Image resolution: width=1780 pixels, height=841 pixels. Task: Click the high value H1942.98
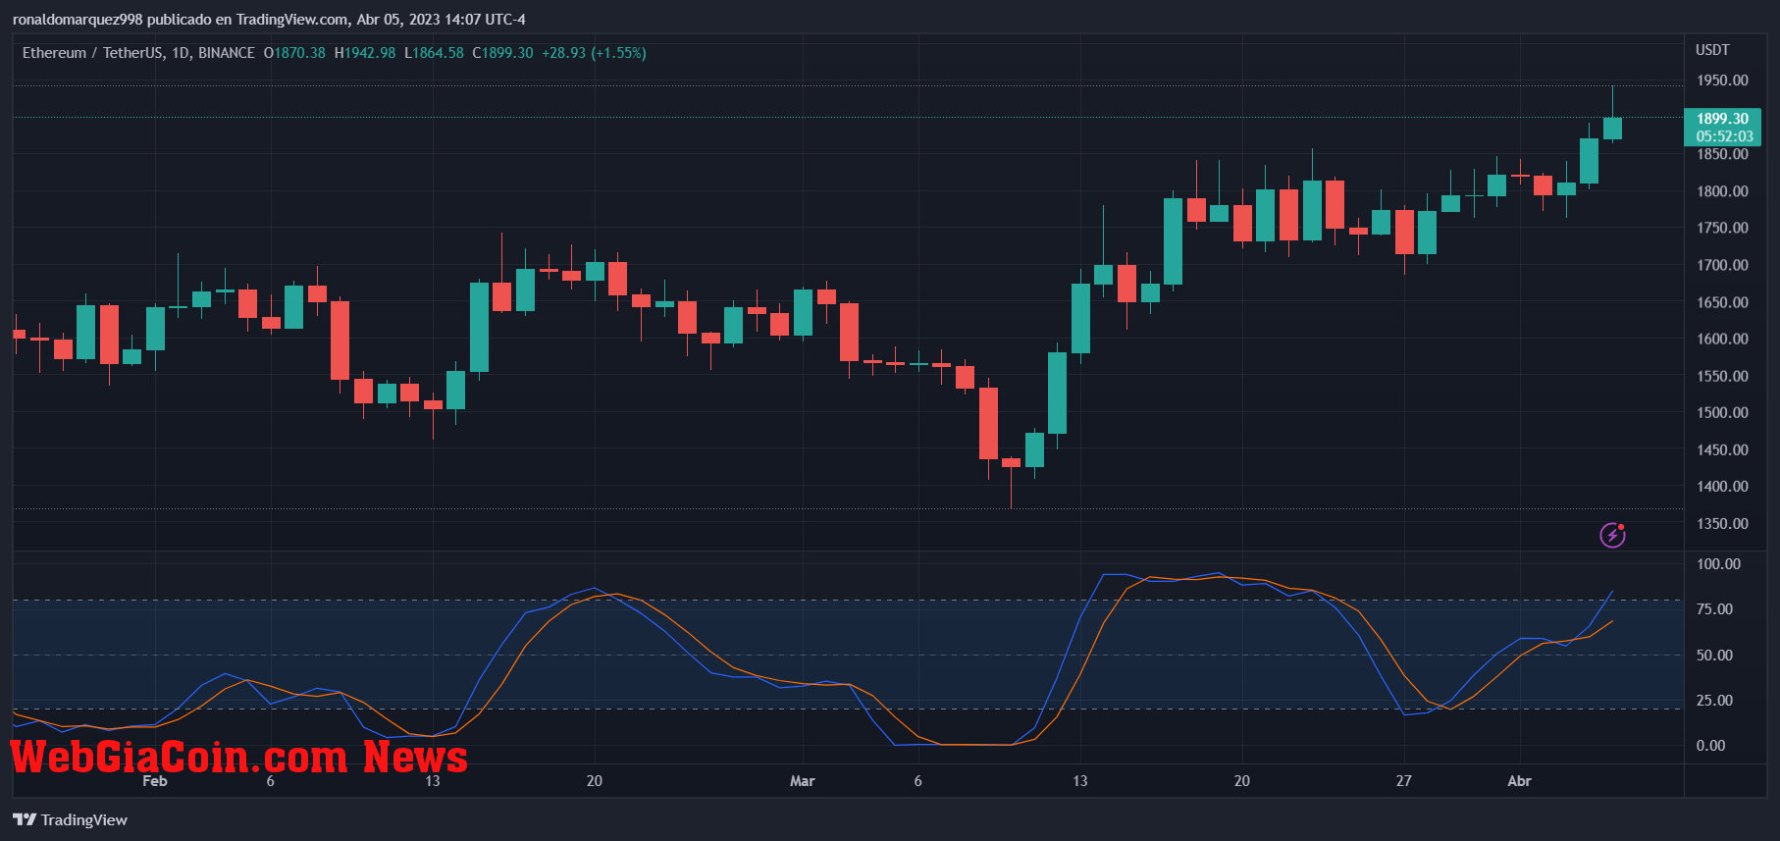tap(365, 53)
